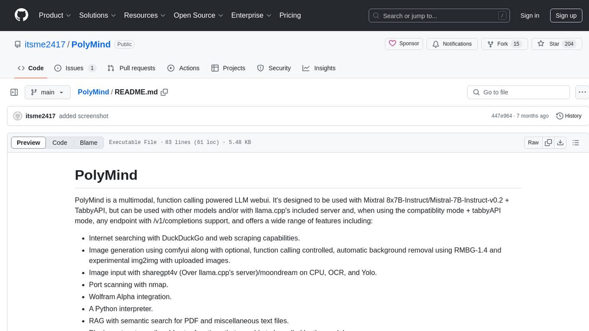Click the Sign in link
The width and height of the screenshot is (589, 331).
530,16
